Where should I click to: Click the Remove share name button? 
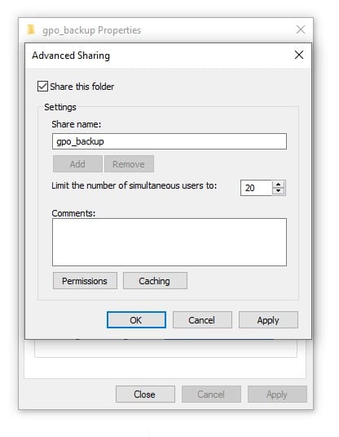(x=129, y=164)
